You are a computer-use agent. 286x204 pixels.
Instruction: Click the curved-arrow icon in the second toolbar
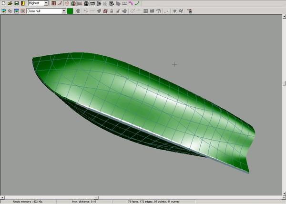pos(158,11)
